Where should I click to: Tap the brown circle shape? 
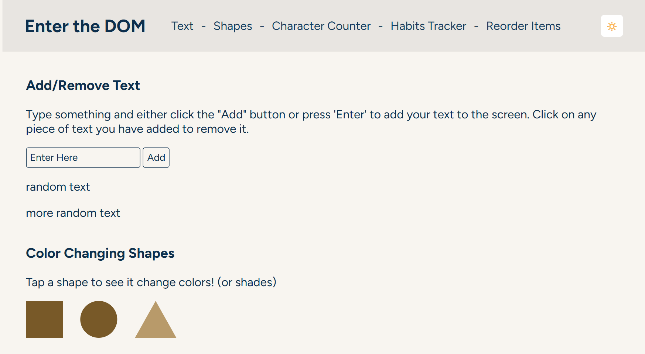pyautogui.click(x=99, y=319)
